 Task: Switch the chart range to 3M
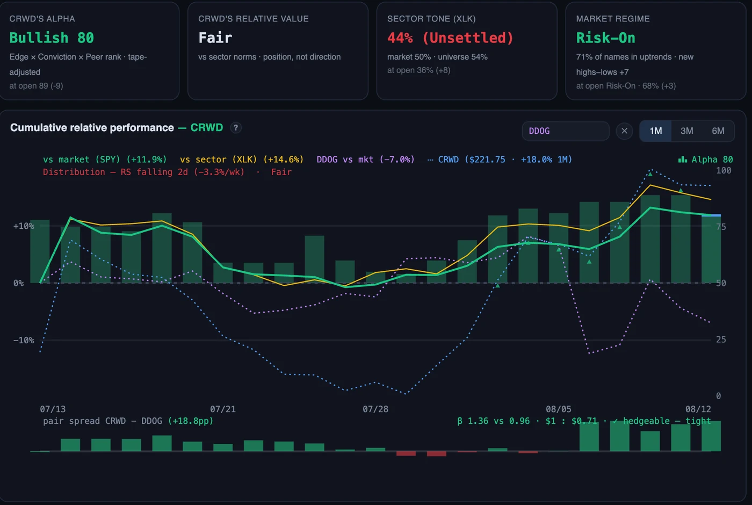686,131
